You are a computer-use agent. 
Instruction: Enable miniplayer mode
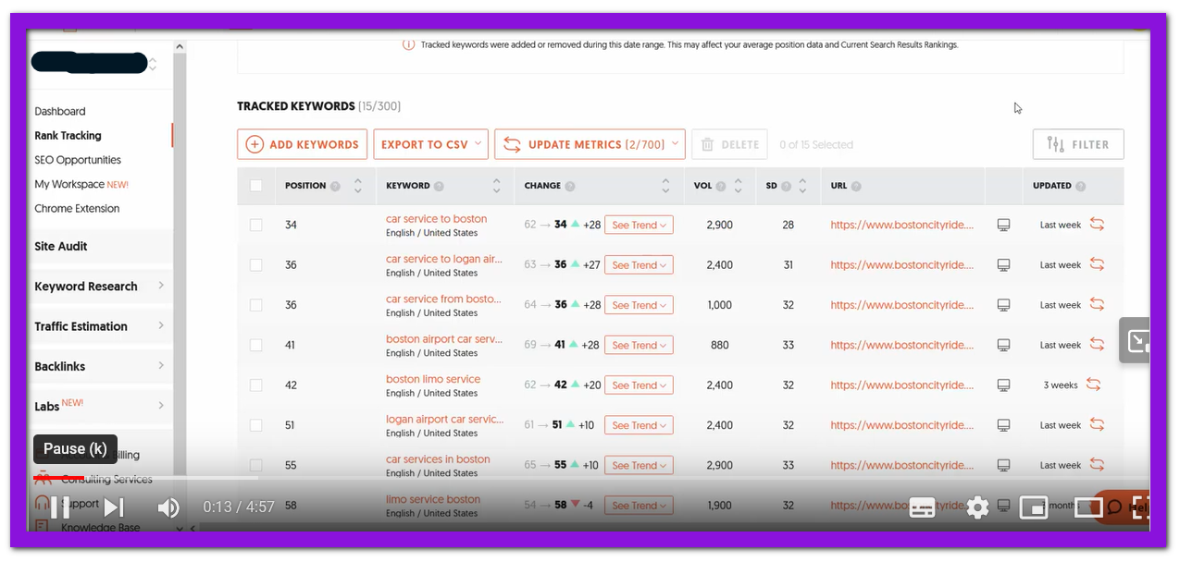point(1033,507)
